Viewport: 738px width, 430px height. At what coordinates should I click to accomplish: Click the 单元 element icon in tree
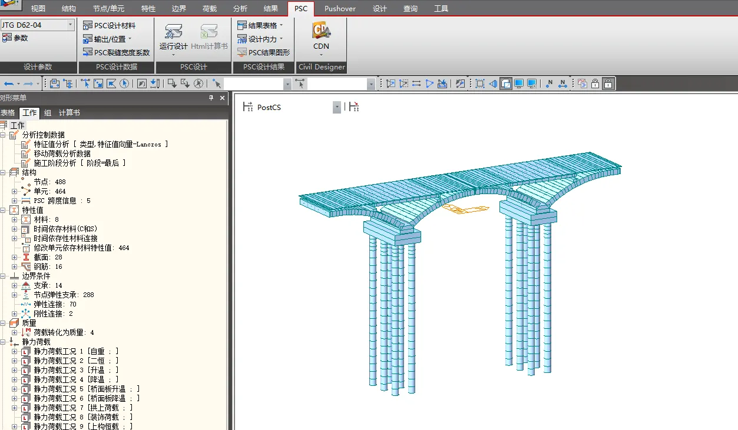(26, 191)
